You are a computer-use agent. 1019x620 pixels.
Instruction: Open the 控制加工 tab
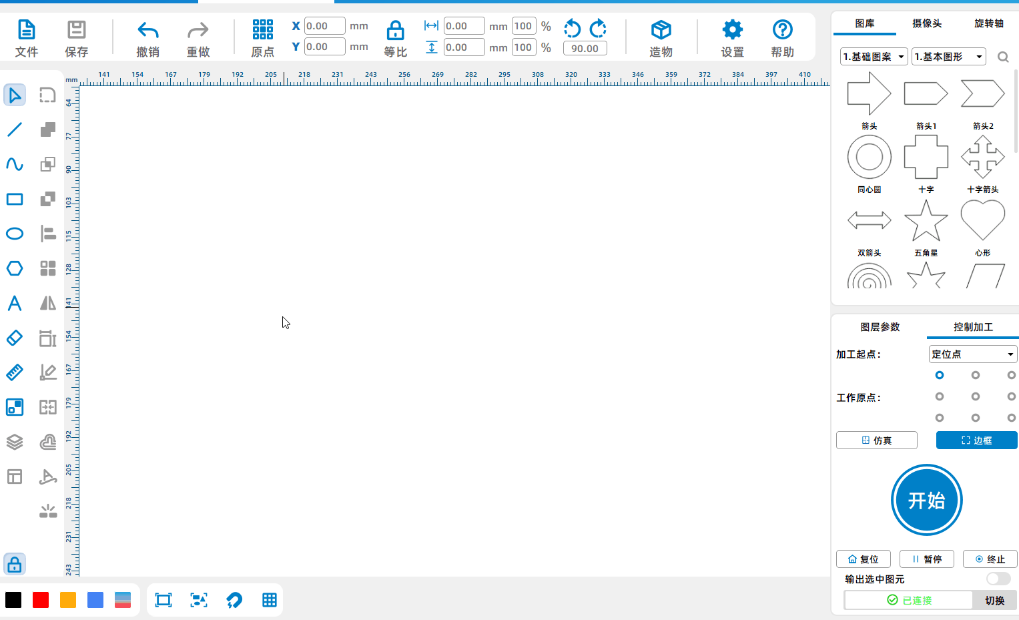(x=973, y=327)
